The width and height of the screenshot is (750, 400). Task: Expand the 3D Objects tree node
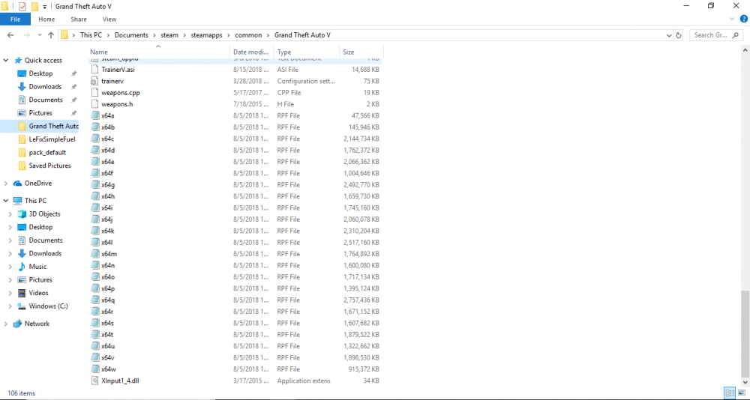point(10,214)
